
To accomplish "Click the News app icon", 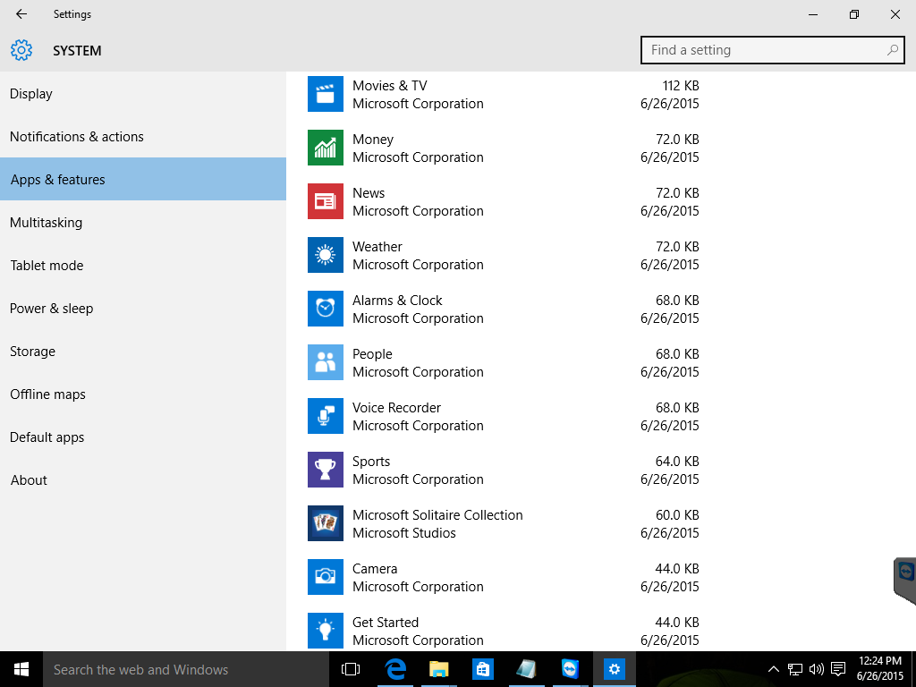I will point(326,201).
